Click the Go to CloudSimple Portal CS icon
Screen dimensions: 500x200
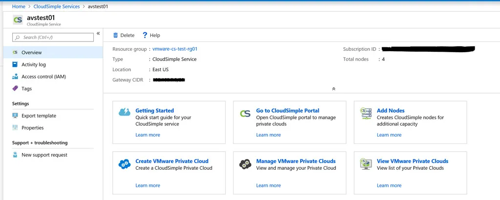tap(245, 113)
